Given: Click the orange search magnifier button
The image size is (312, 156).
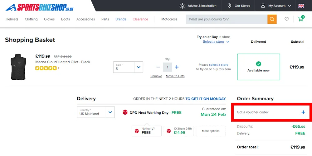Looking at the screenshot, I should tap(272, 19).
